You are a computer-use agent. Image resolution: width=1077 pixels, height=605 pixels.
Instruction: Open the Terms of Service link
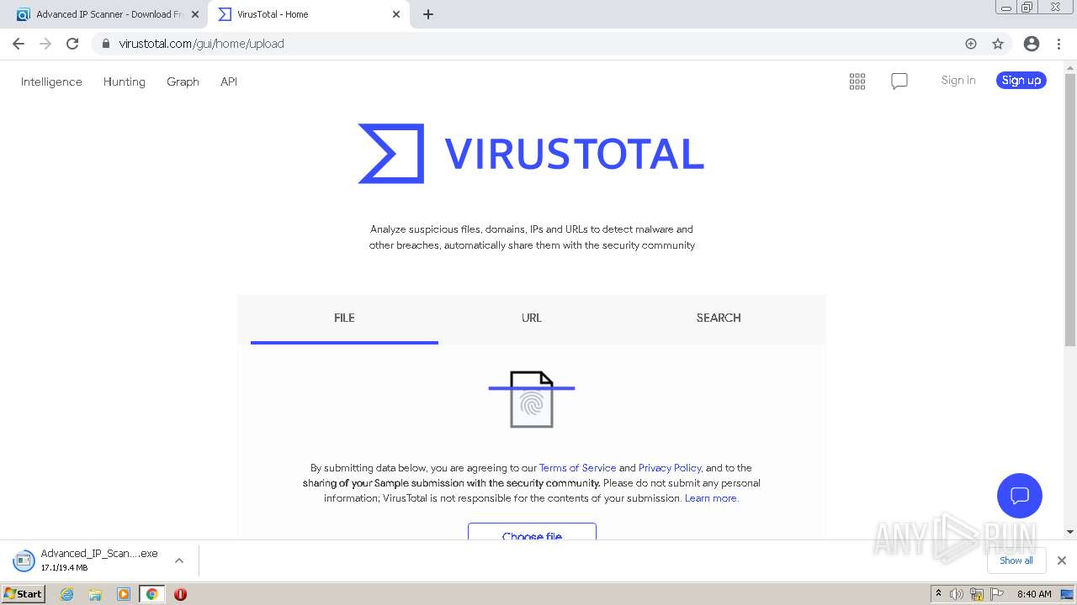577,468
